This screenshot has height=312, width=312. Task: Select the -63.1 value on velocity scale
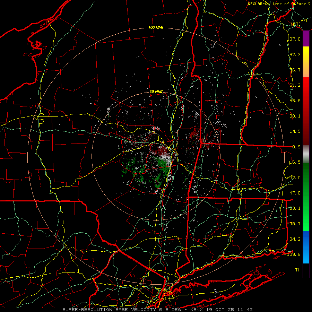[294, 208]
